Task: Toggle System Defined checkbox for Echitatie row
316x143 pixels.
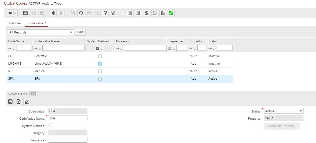Action: tap(100, 56)
